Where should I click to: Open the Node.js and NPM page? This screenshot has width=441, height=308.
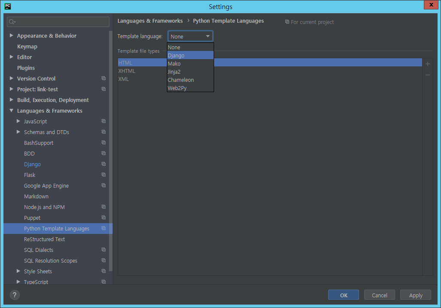pos(44,207)
